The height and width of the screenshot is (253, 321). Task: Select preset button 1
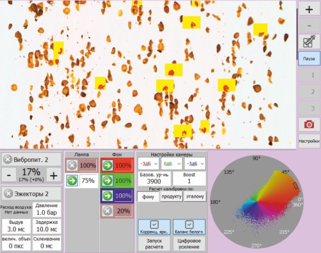click(309, 75)
